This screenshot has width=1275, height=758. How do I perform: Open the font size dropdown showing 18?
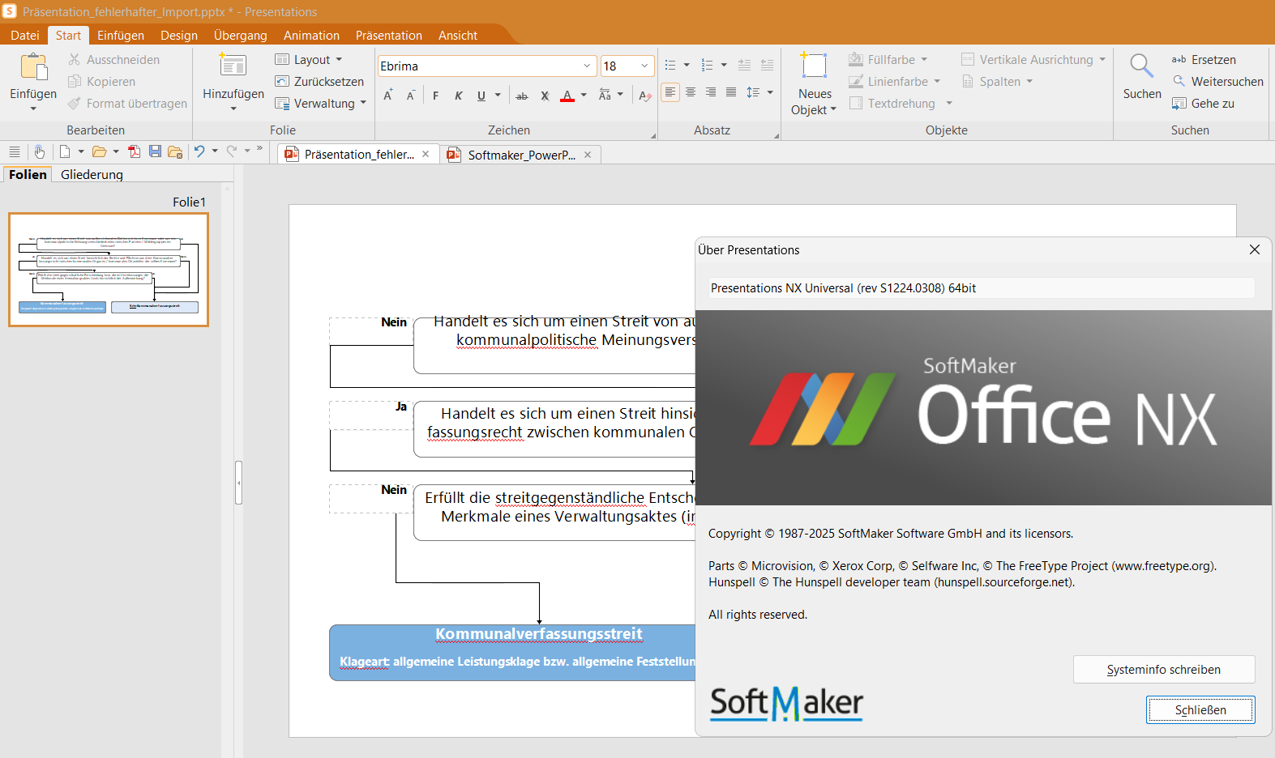click(x=644, y=66)
